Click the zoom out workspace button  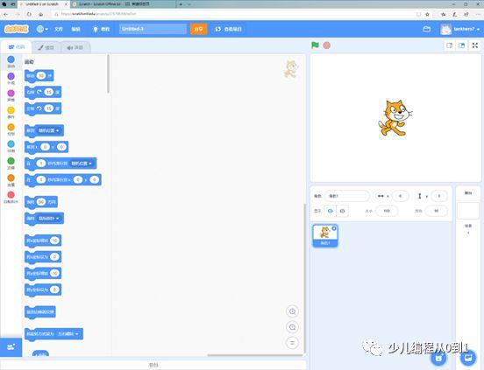coord(292,327)
